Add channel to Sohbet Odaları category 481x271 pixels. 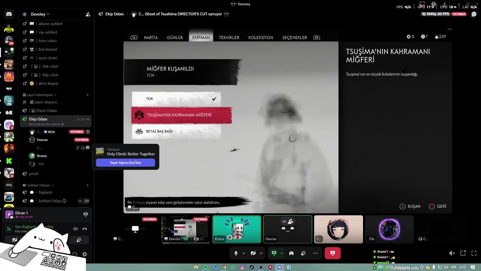[x=88, y=185]
